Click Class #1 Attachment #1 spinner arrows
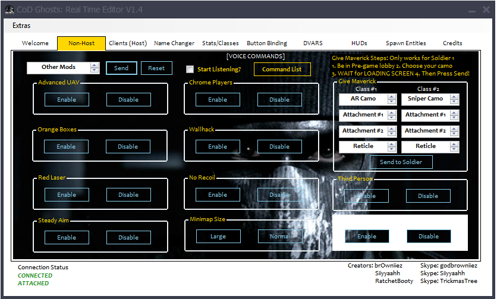Screen dimensions: 497x299 (392, 115)
